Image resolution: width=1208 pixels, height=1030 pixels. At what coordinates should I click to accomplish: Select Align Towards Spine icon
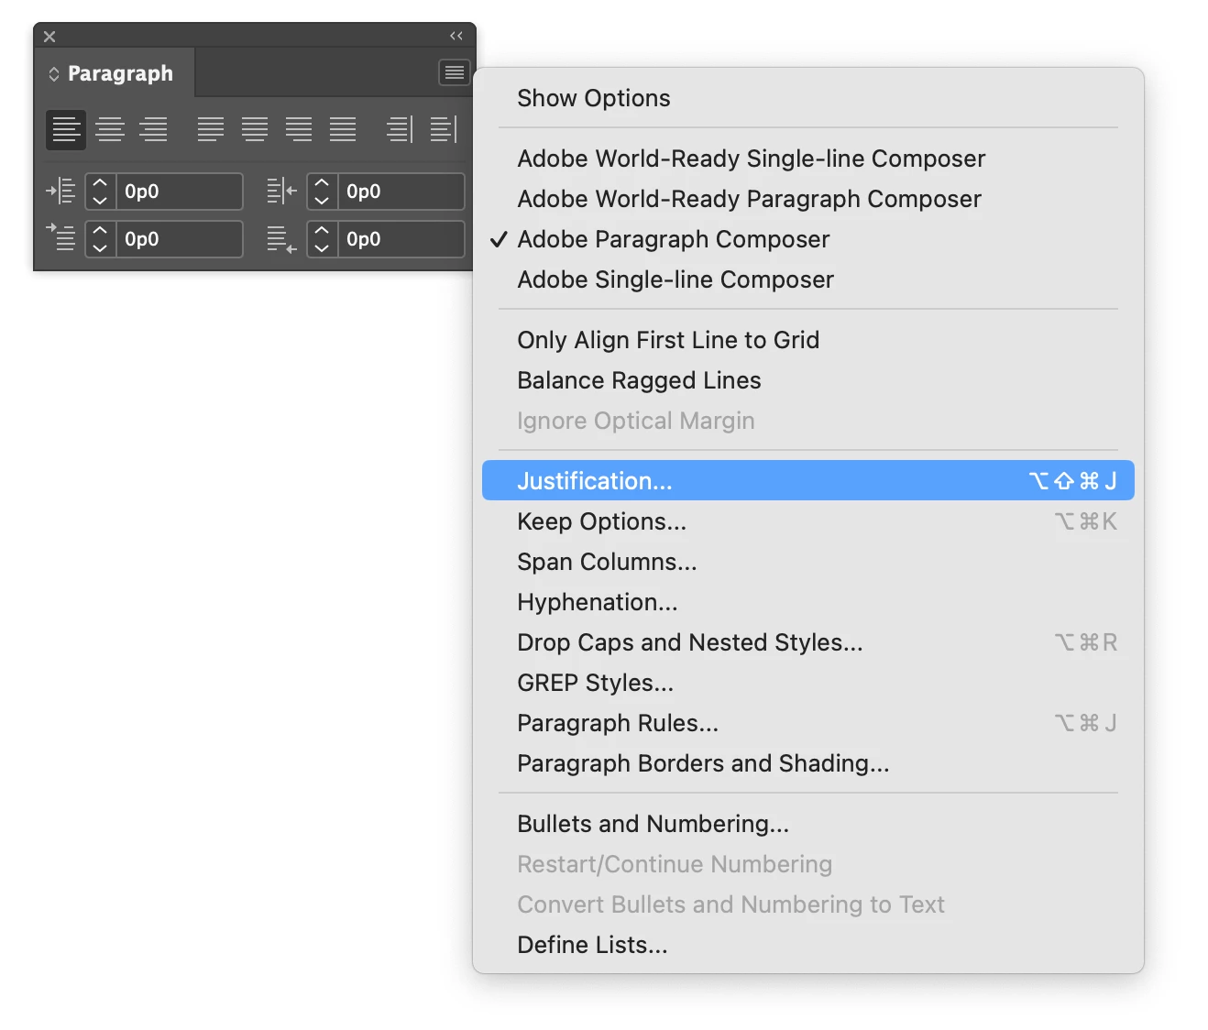400,130
